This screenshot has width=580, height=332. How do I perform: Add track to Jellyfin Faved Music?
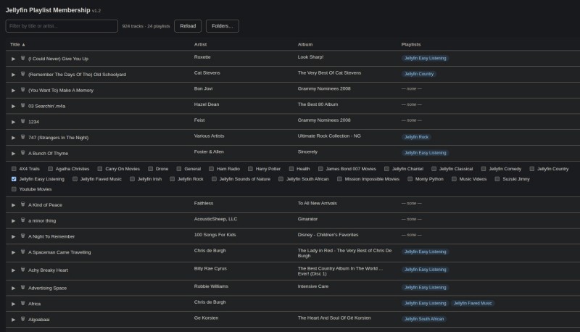coord(75,179)
